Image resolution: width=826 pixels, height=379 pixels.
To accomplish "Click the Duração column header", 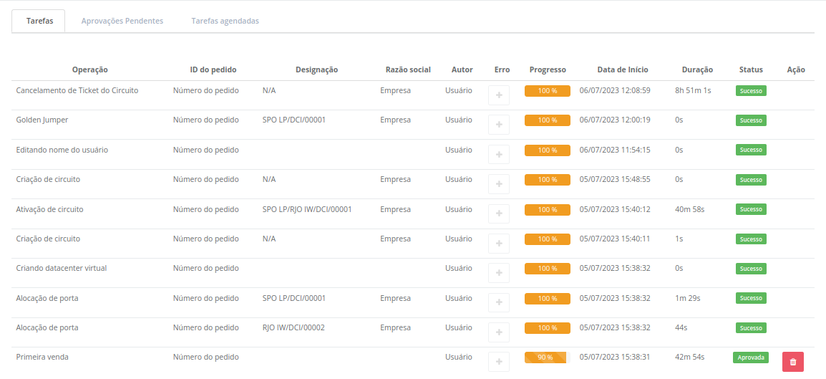I will [x=697, y=69].
